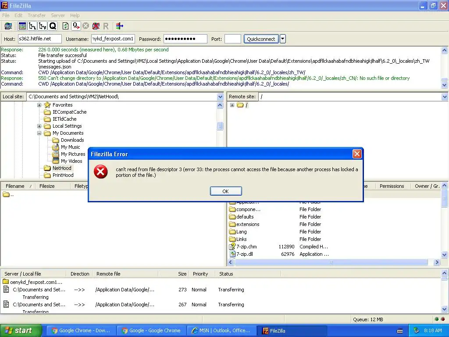The image size is (449, 337).
Task: Open the Local site path dropdown
Action: pyautogui.click(x=220, y=97)
